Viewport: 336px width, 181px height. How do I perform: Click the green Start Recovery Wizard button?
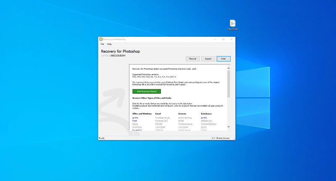pyautogui.click(x=146, y=91)
